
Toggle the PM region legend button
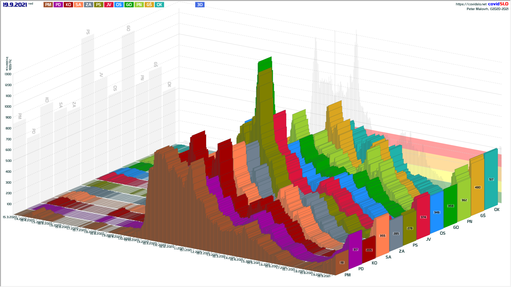tap(48, 5)
